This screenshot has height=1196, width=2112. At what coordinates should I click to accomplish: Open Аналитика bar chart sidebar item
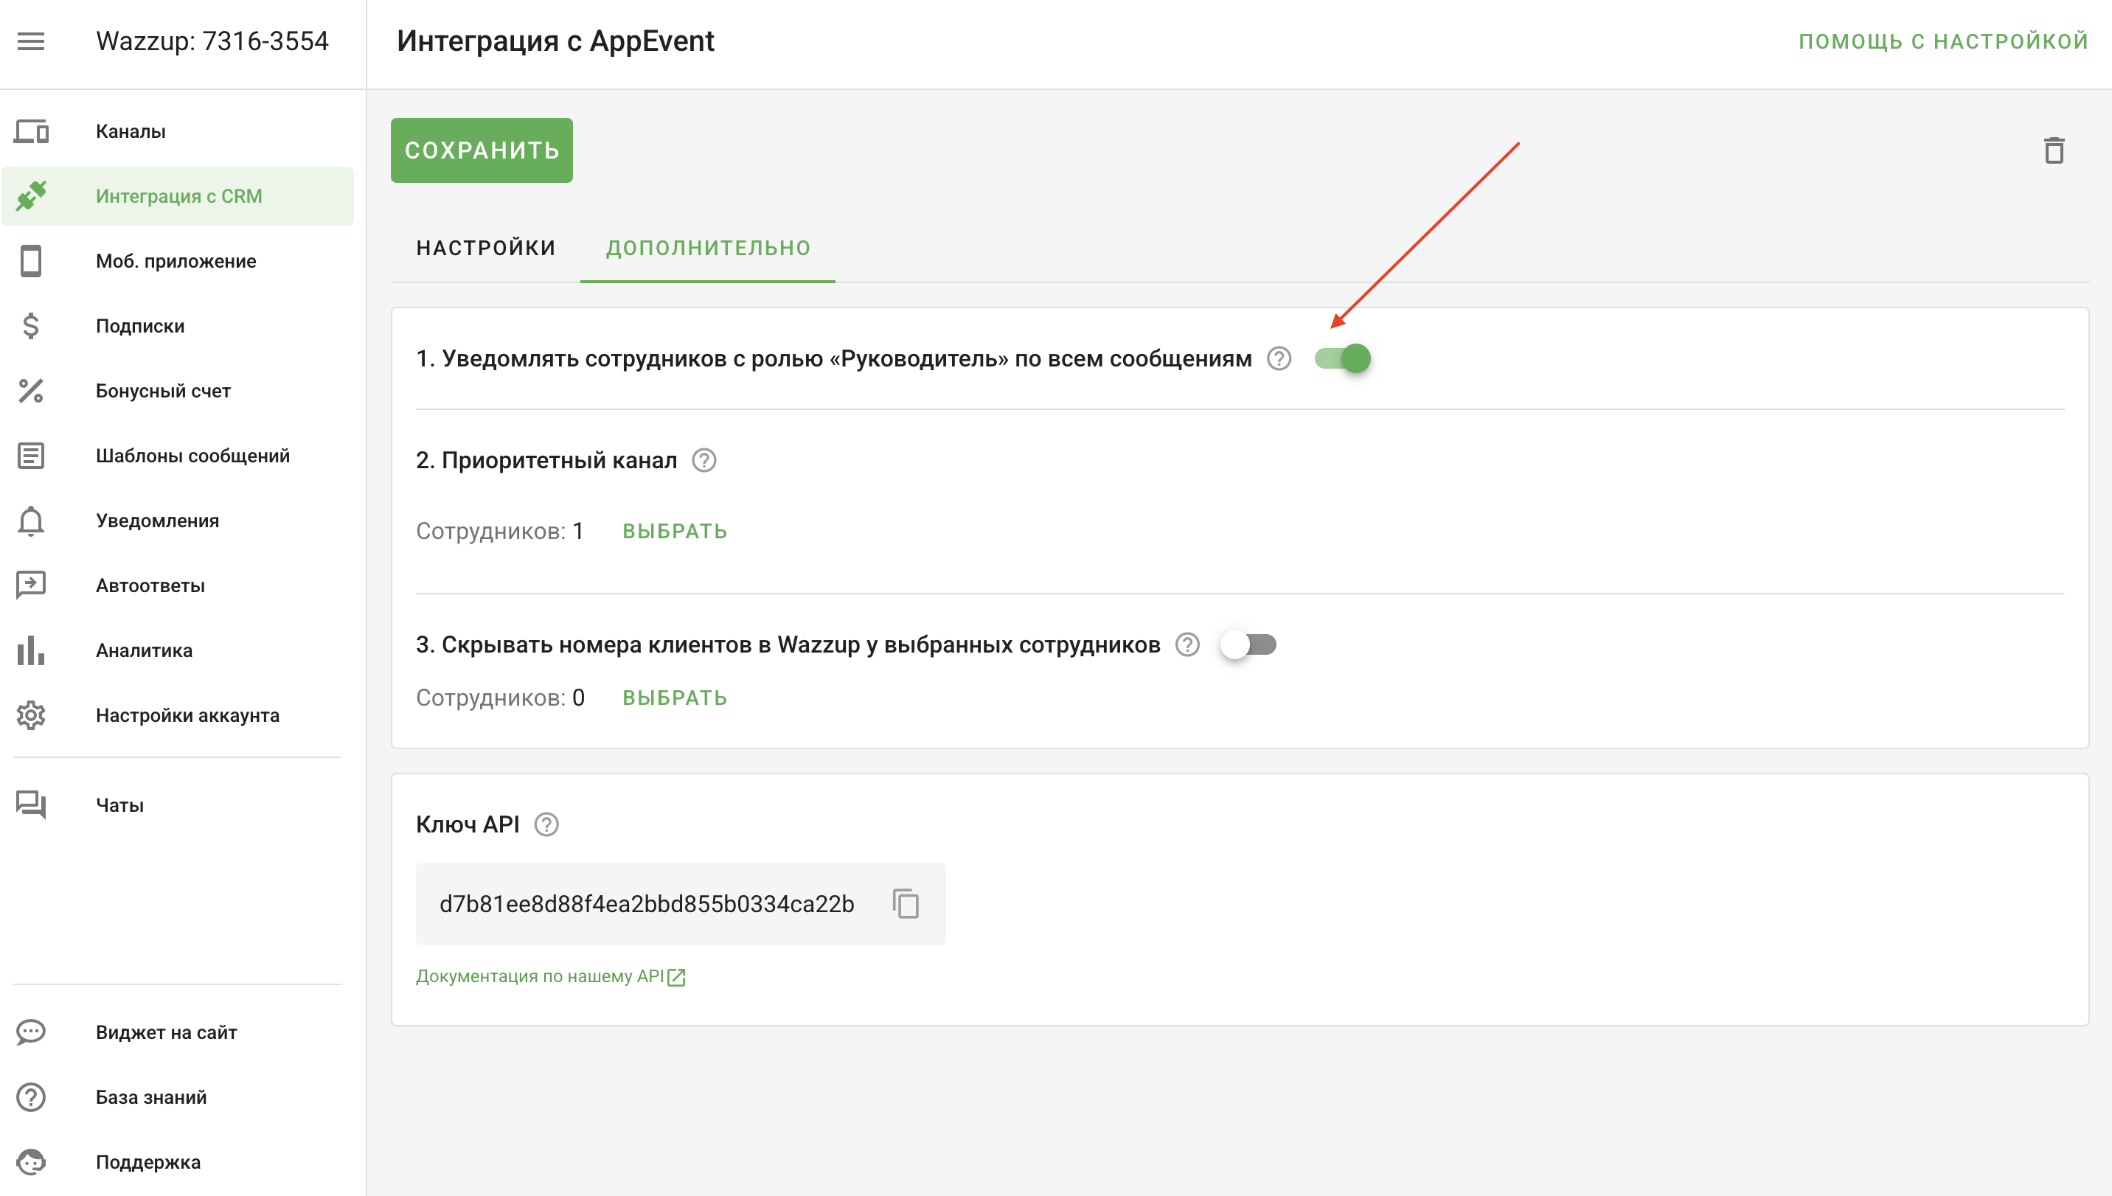[x=144, y=650]
